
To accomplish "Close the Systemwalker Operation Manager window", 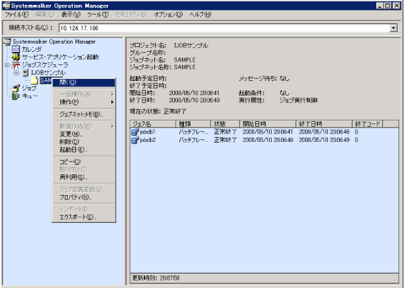I will pyautogui.click(x=396, y=6).
